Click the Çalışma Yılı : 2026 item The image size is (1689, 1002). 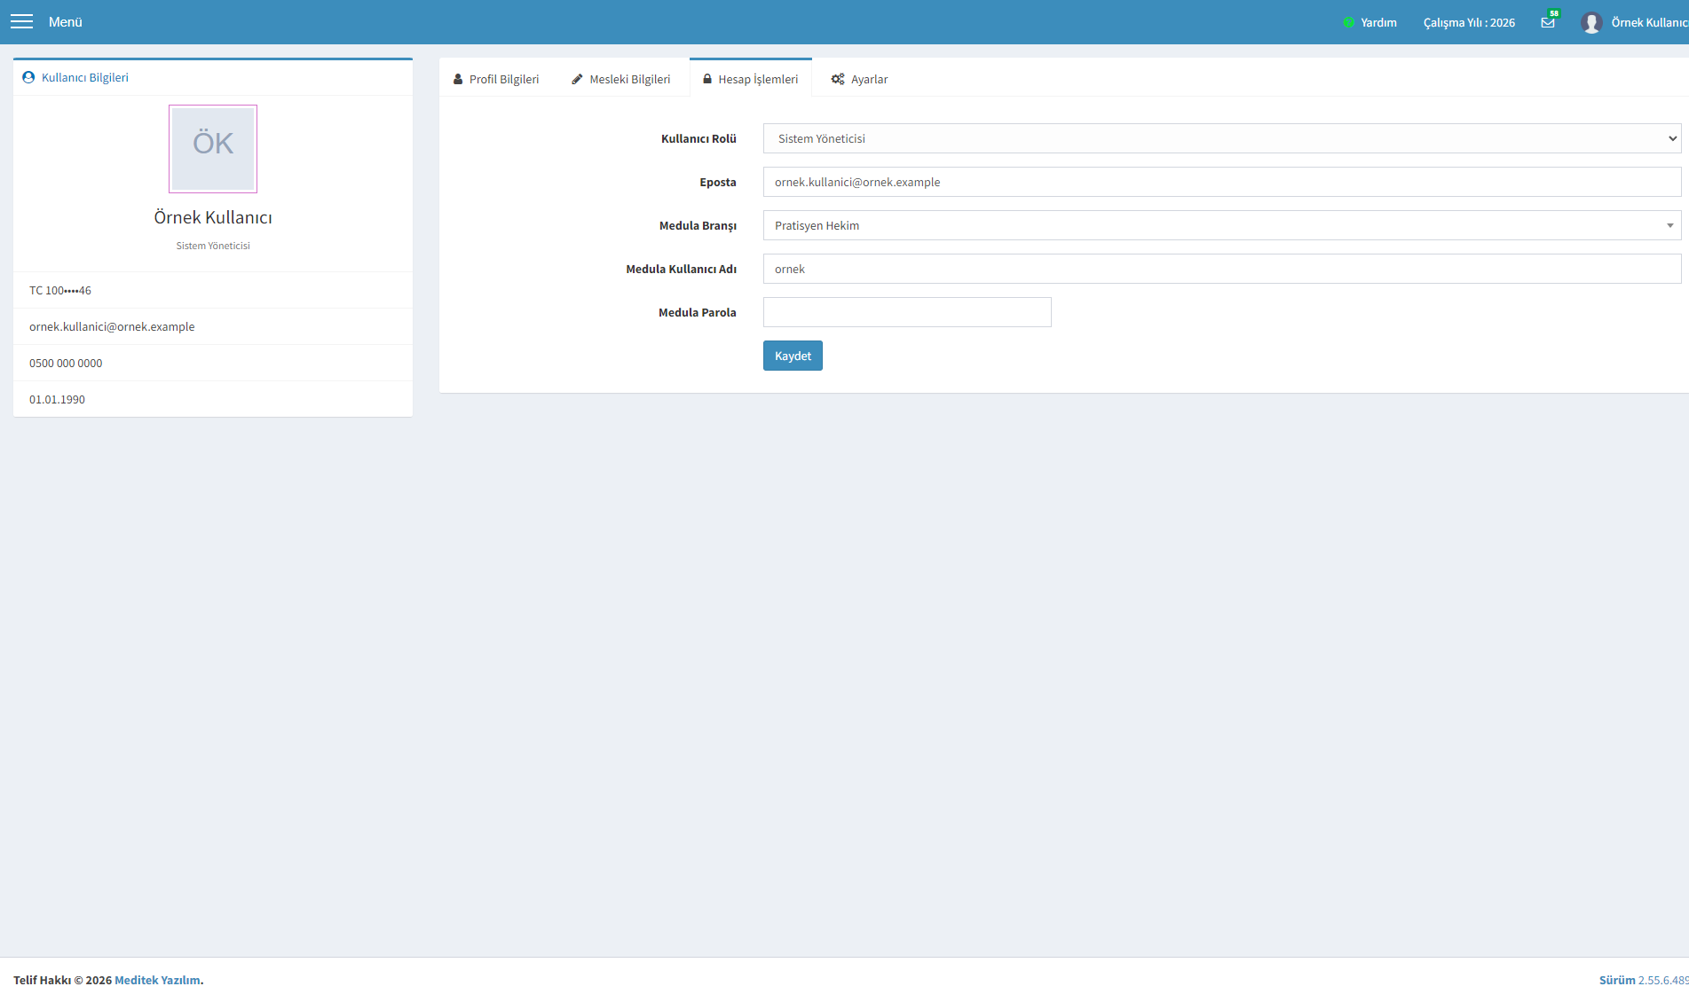tap(1469, 22)
